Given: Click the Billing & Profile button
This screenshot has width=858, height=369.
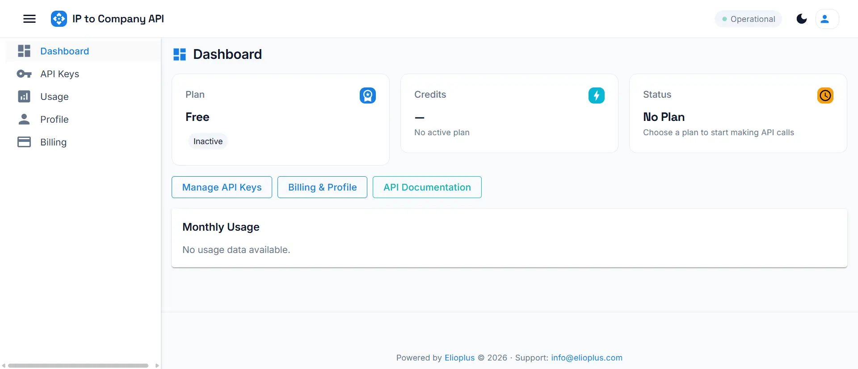Looking at the screenshot, I should [x=322, y=187].
